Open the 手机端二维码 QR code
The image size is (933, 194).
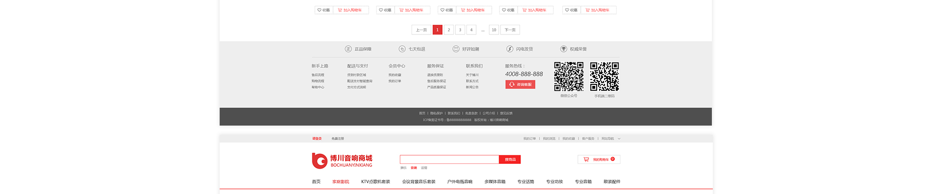(x=605, y=77)
